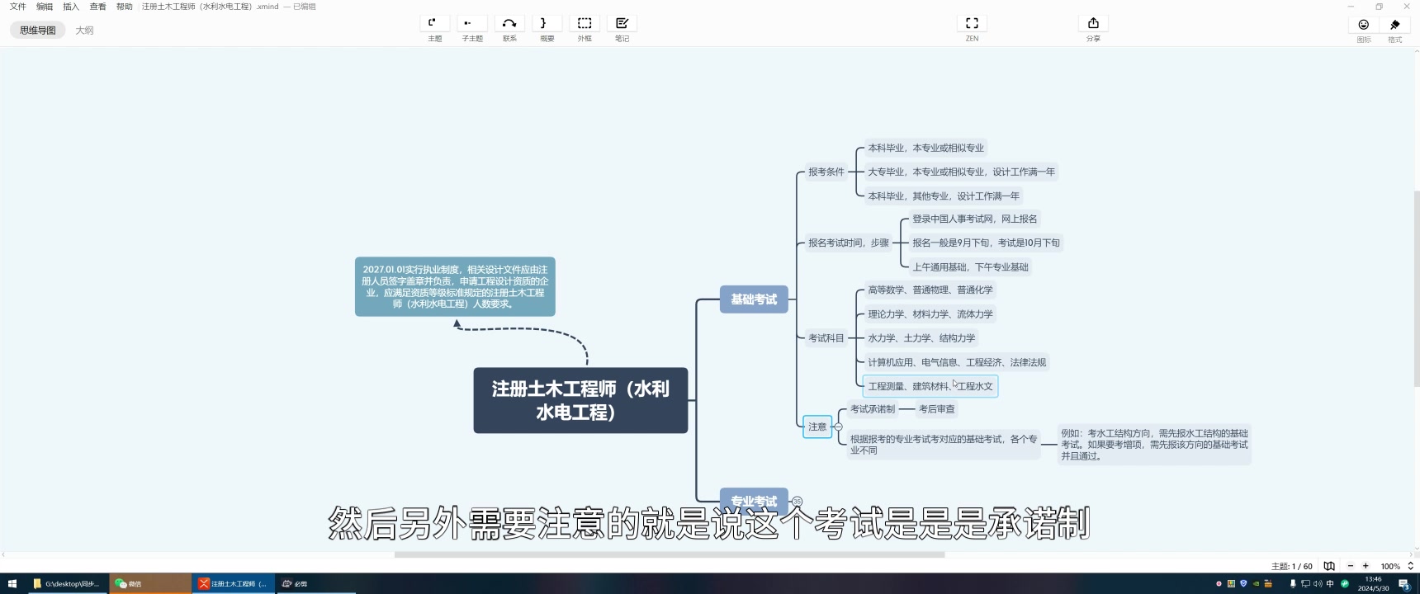
Task: Click the 考试承诺制 node
Action: coord(873,408)
